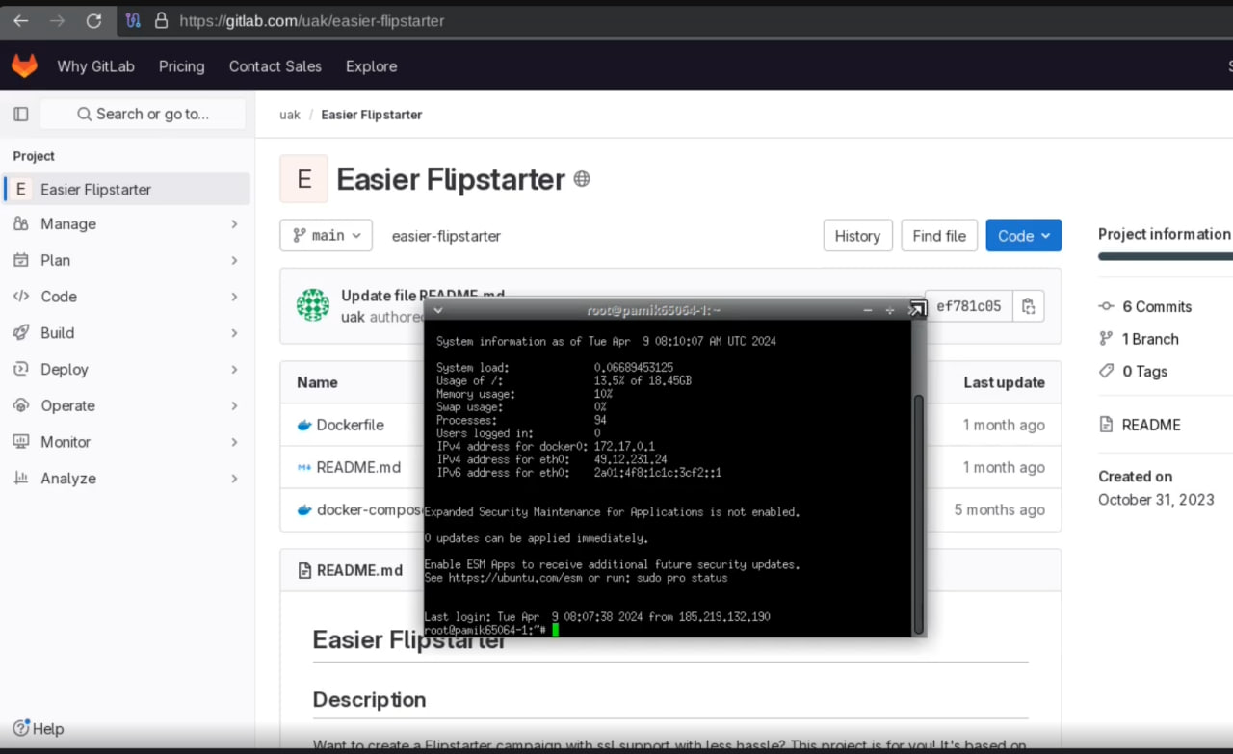Open the main branch dropdown
The height and width of the screenshot is (754, 1233).
[327, 235]
